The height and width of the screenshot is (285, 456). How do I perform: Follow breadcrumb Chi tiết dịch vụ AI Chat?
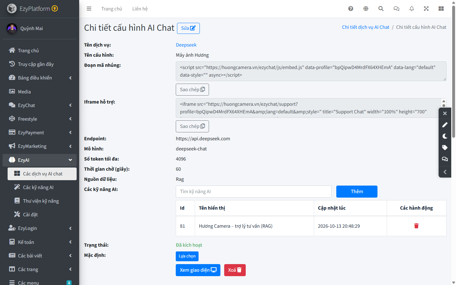(x=366, y=27)
